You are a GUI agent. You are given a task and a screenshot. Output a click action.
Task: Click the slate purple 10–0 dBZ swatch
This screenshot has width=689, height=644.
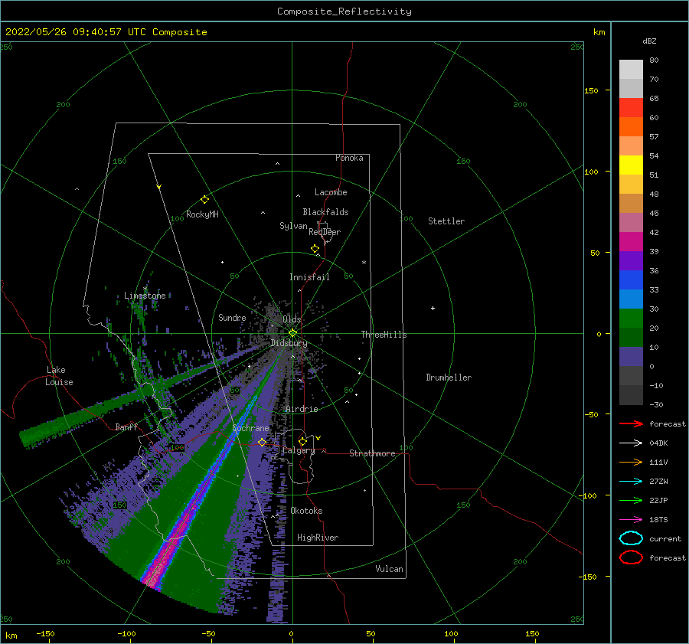click(631, 357)
